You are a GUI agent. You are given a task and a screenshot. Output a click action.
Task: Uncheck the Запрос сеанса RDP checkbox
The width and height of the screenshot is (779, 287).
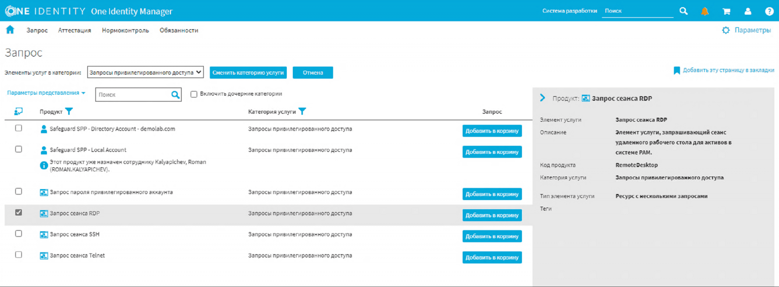[x=19, y=212]
